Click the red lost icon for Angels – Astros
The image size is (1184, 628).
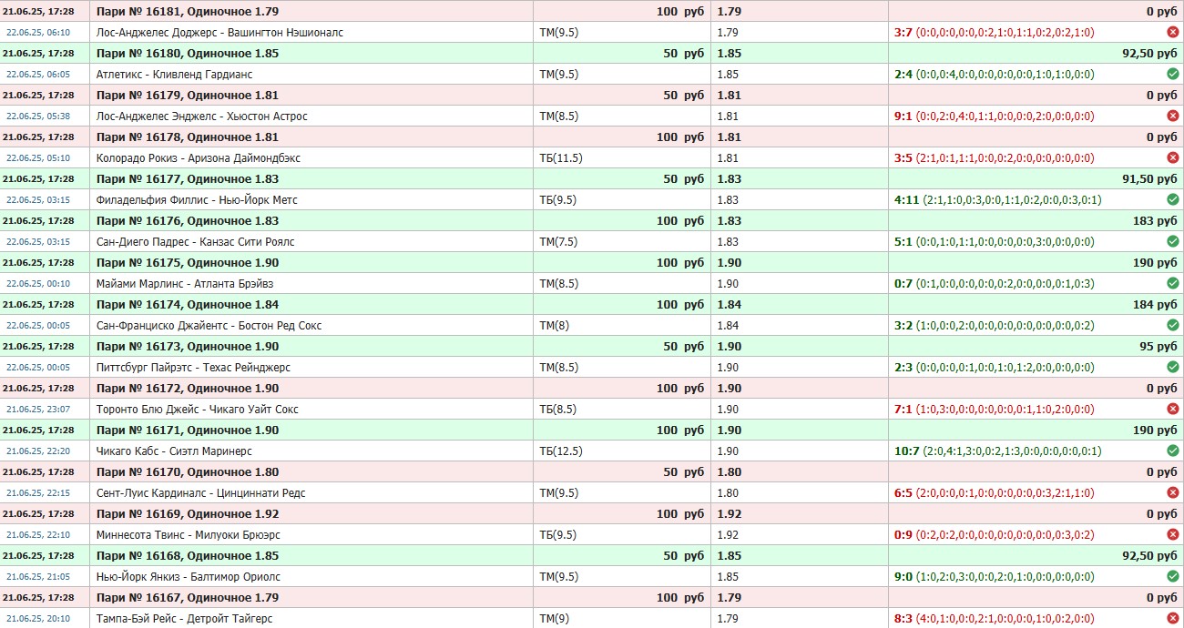click(x=1172, y=116)
